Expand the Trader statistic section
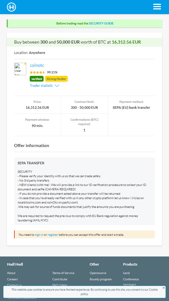Viewport: 169px width, 301px height. [44, 86]
